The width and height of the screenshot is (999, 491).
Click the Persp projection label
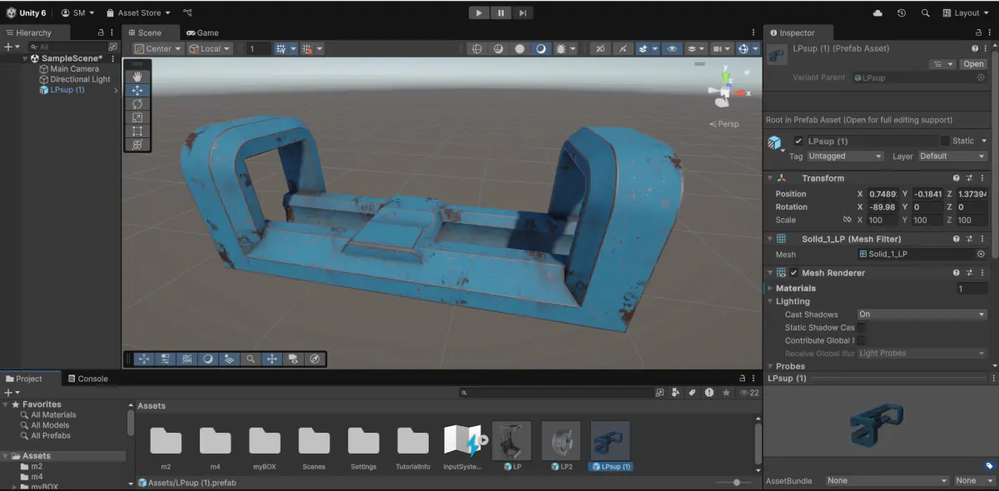click(724, 124)
